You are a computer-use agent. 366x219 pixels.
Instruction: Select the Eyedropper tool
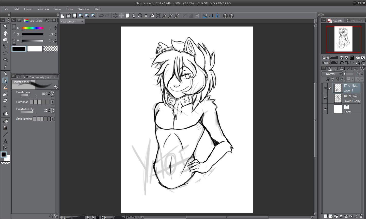tap(5, 67)
